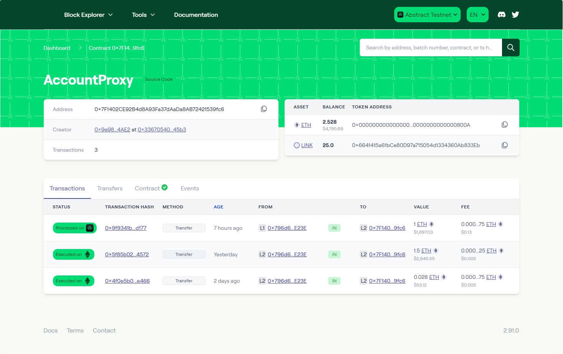This screenshot has width=563, height=354.
Task: Copy the ETH token address
Action: pos(505,125)
